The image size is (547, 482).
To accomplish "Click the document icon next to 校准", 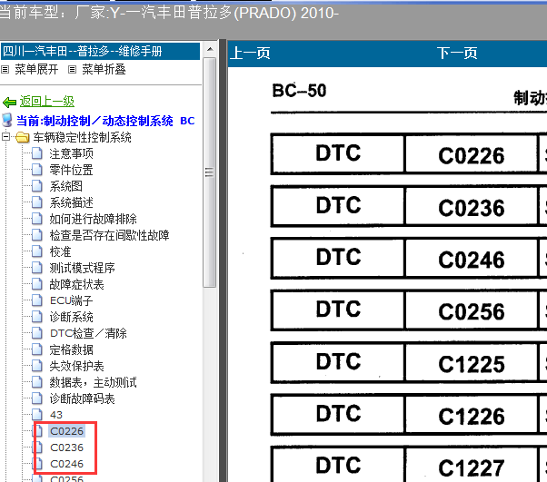I will coord(37,251).
